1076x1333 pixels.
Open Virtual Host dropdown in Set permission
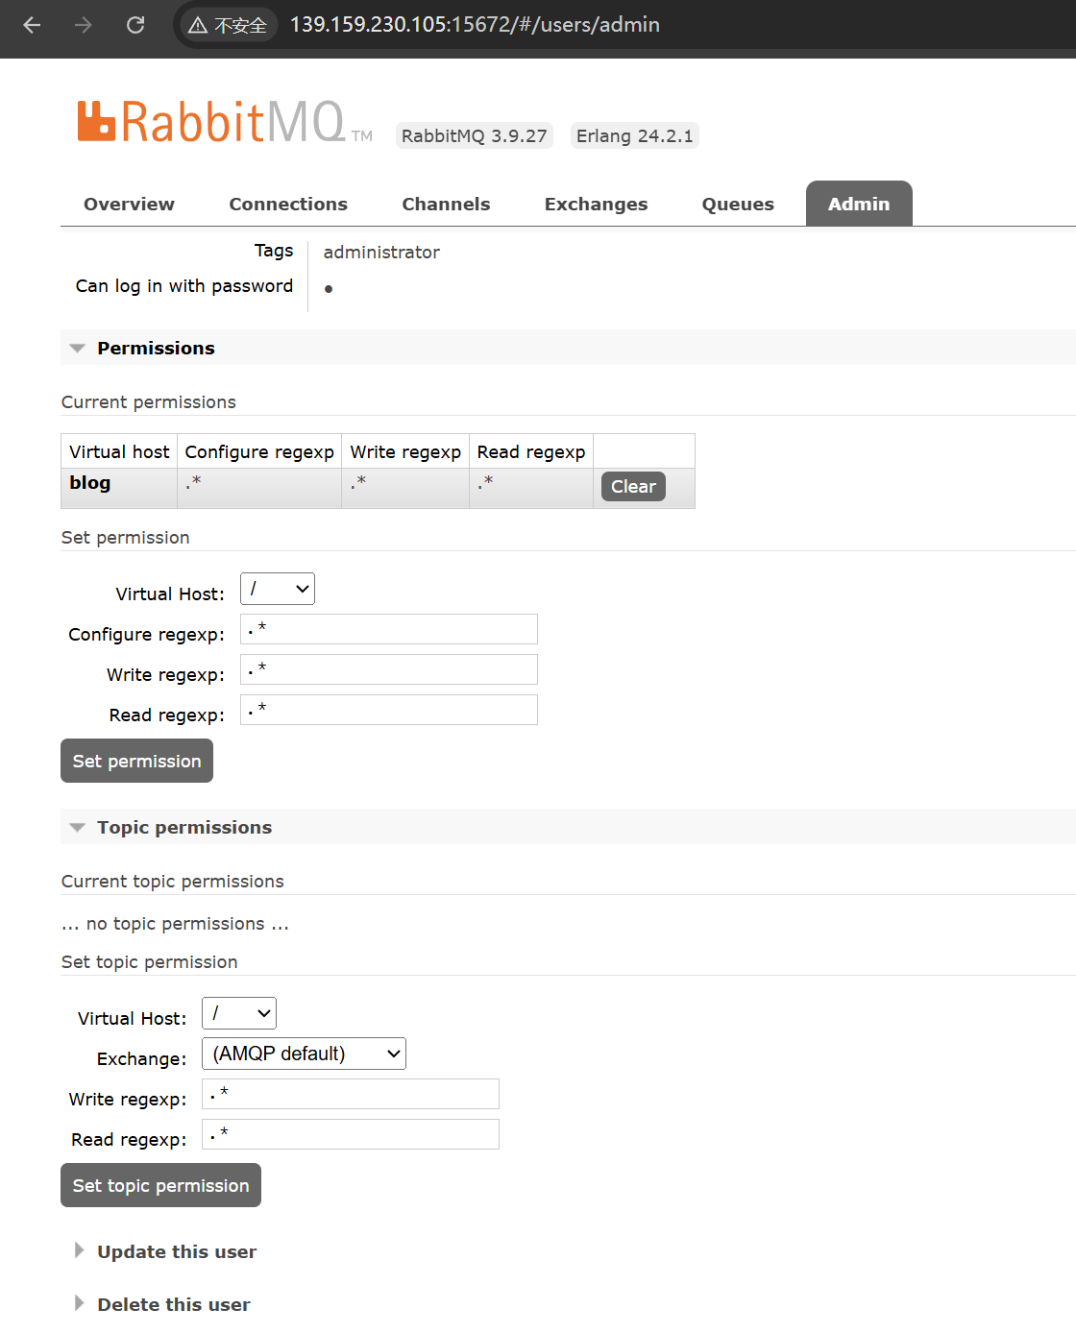tap(278, 589)
